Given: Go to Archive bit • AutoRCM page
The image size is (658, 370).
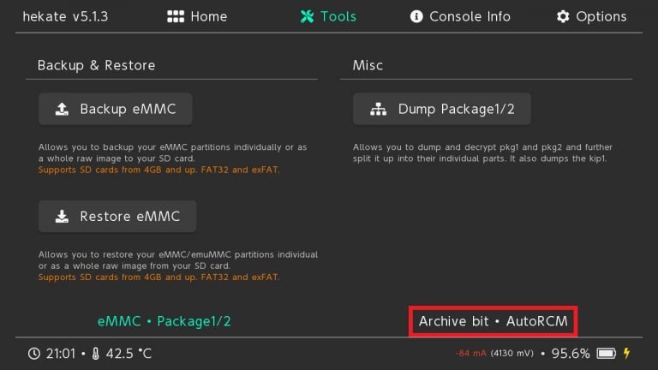Looking at the screenshot, I should (x=493, y=321).
